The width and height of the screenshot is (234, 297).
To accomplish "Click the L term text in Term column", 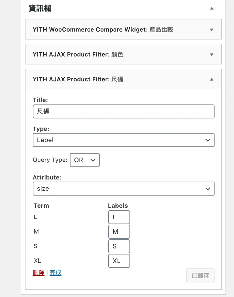I will (35, 217).
